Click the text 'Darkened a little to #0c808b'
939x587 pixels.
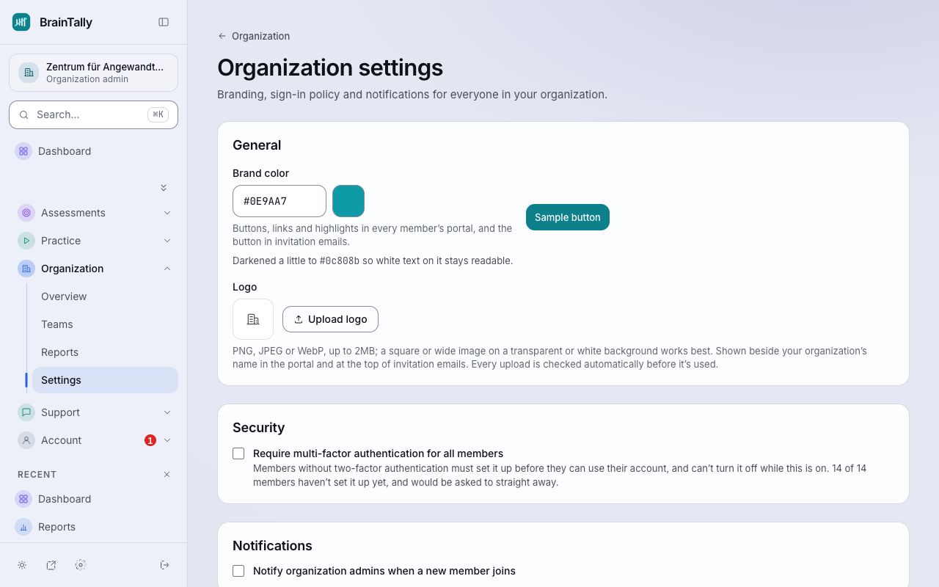(296, 260)
